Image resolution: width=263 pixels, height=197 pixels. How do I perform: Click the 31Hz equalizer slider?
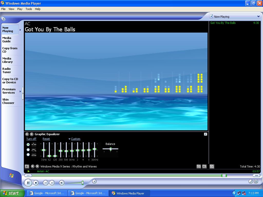(44, 150)
